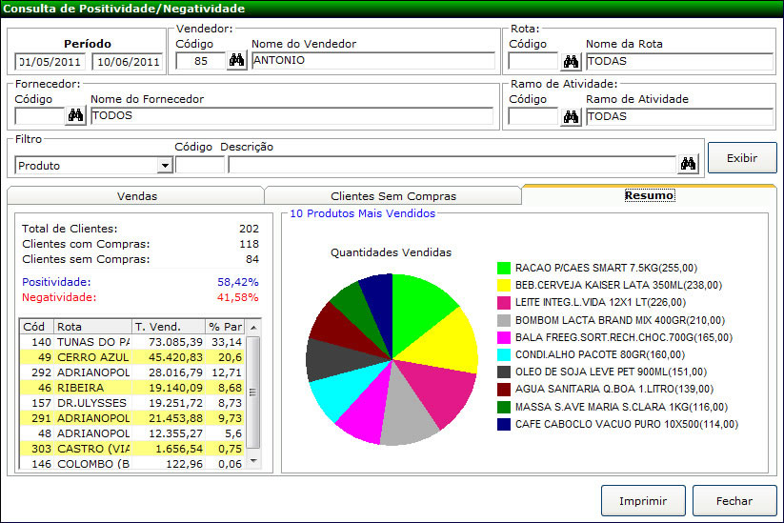Select the Resumo tab
The width and height of the screenshot is (784, 523).
point(649,195)
